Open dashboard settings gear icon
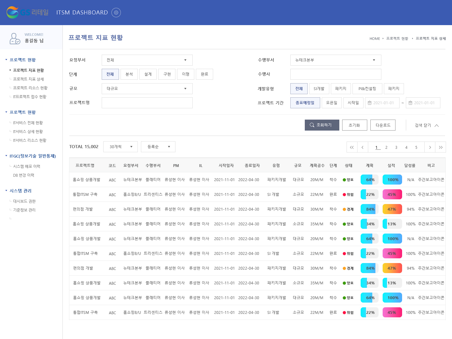 click(116, 13)
